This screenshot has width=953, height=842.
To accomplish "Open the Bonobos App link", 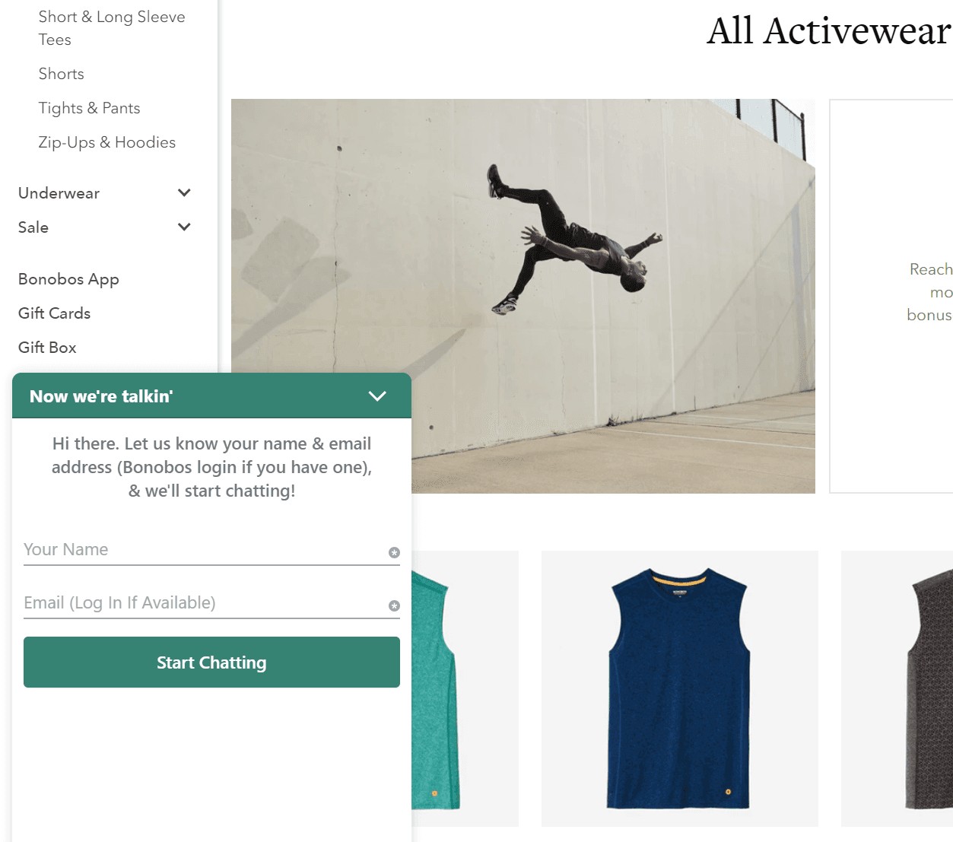I will (x=68, y=279).
